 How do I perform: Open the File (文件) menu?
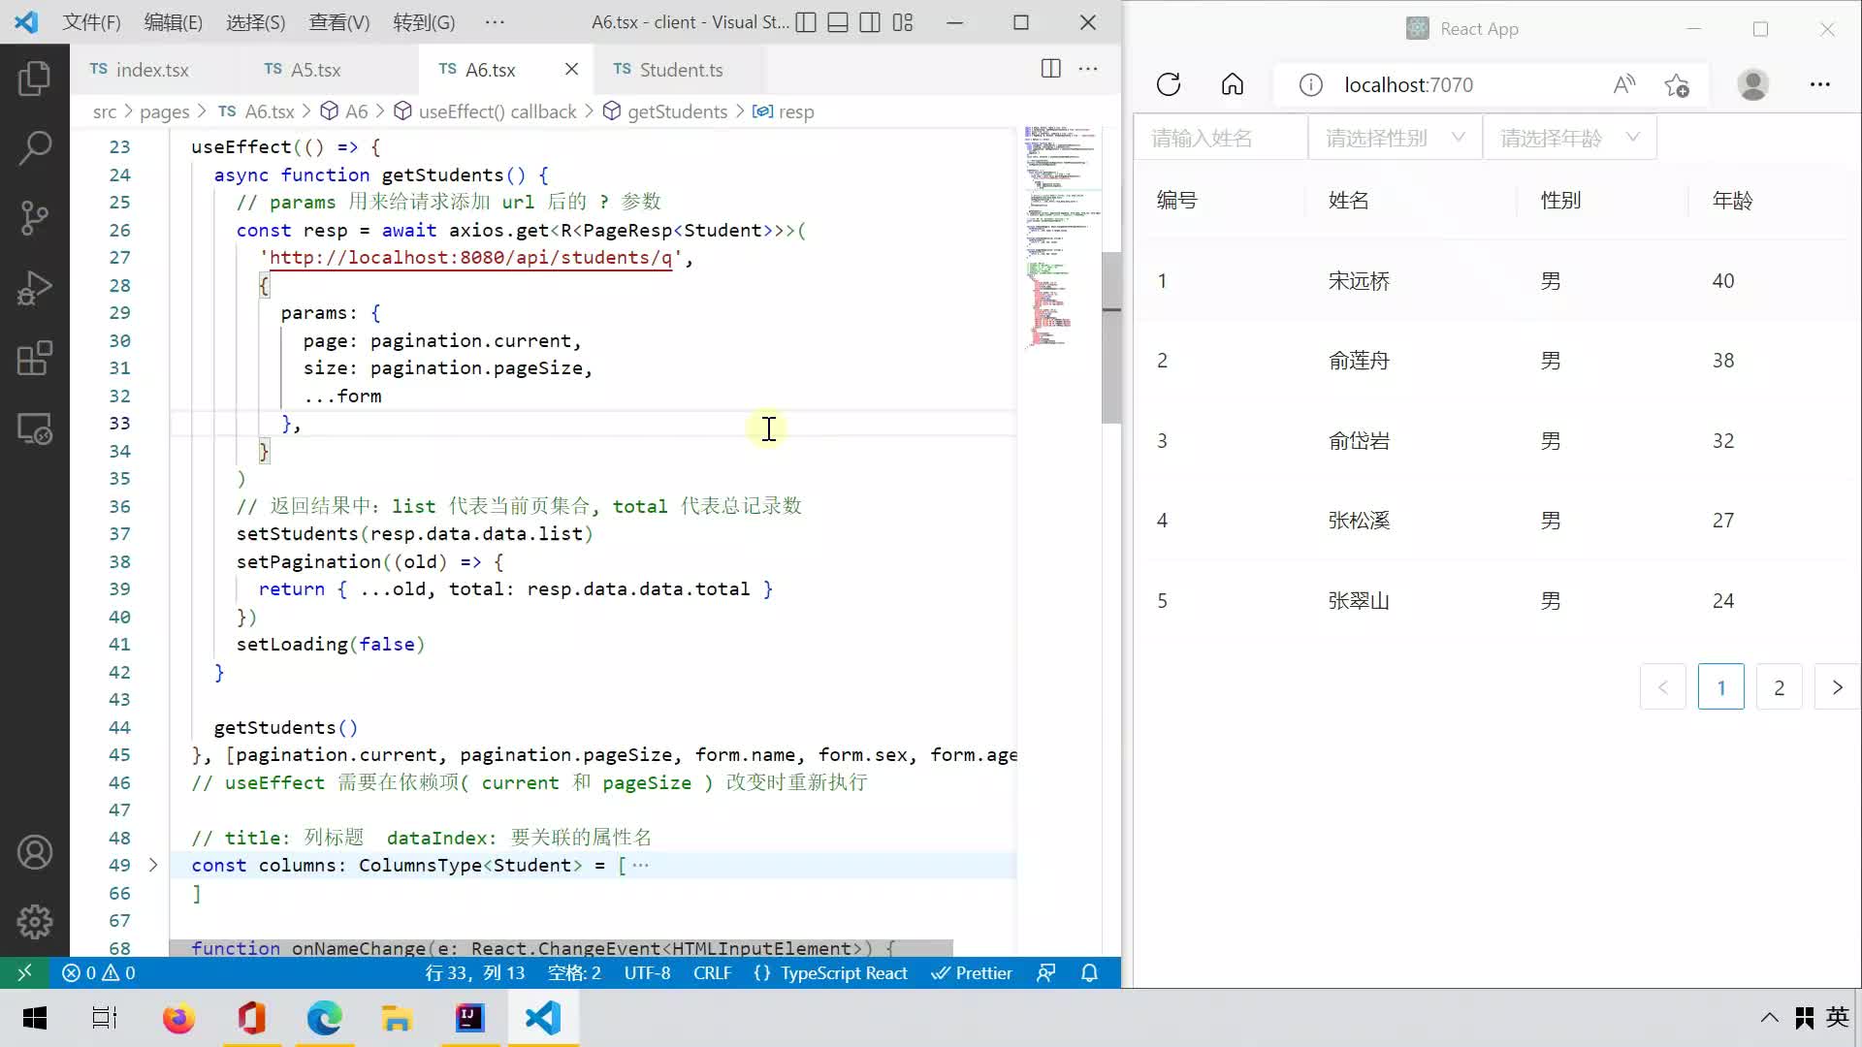tap(92, 22)
